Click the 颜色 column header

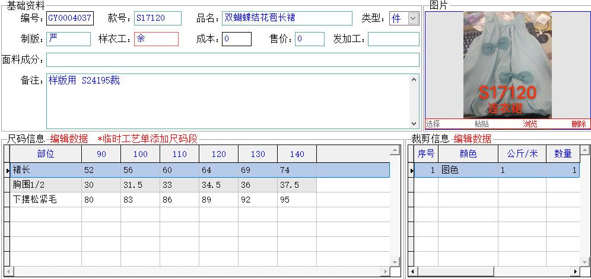tap(468, 154)
